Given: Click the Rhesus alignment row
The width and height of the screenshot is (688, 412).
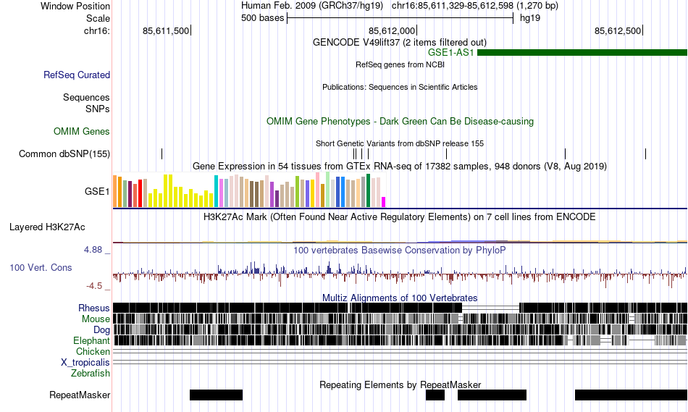Looking at the screenshot, I should click(400, 308).
